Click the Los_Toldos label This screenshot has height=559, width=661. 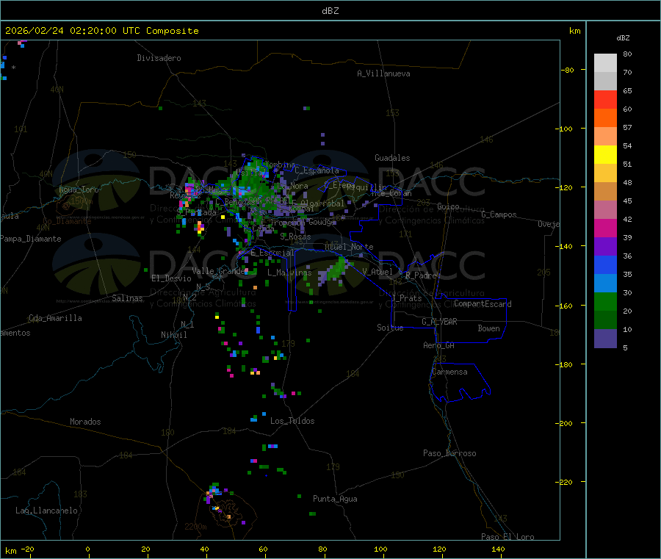point(292,421)
